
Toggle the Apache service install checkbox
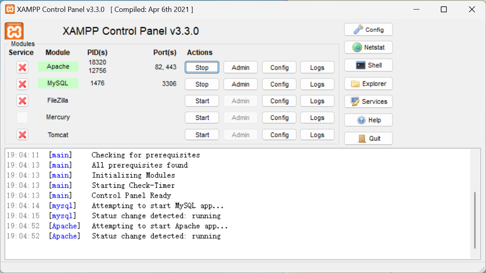click(23, 67)
